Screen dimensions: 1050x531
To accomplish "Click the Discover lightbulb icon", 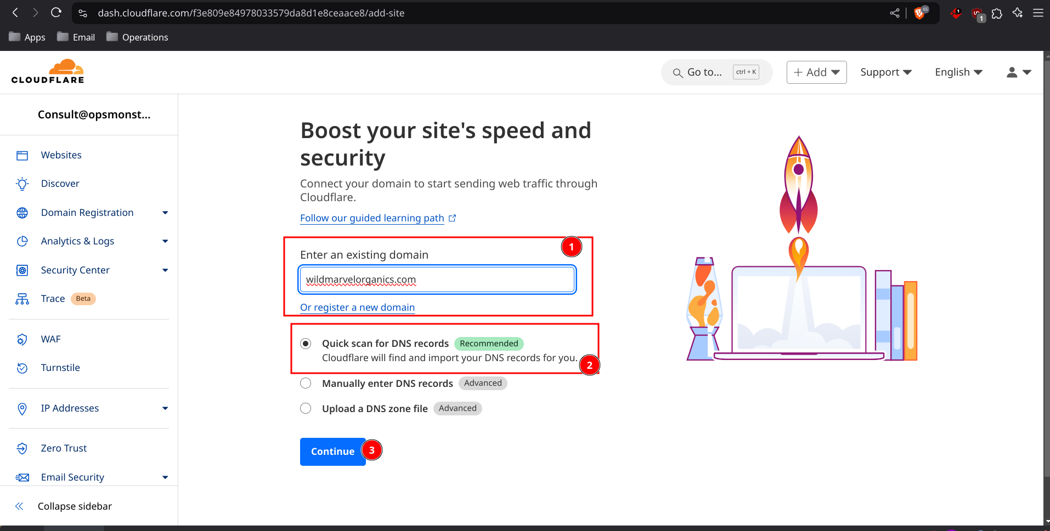I will [22, 184].
